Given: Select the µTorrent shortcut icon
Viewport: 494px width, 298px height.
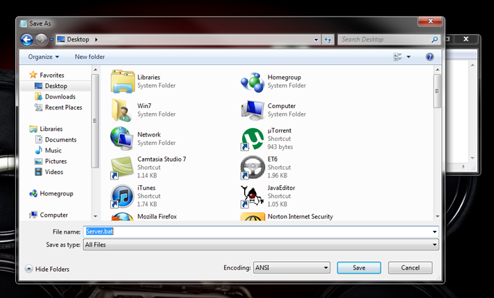Looking at the screenshot, I should (x=253, y=139).
